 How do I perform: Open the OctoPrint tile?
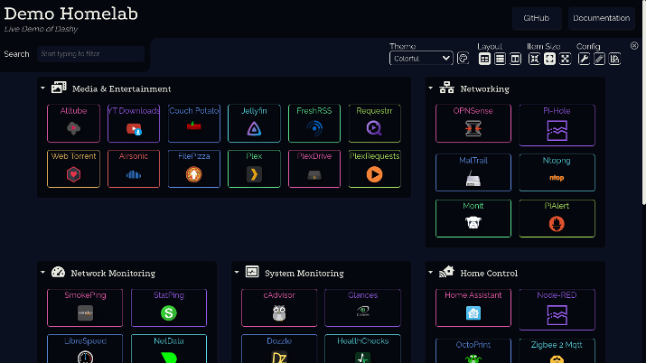pyautogui.click(x=473, y=351)
